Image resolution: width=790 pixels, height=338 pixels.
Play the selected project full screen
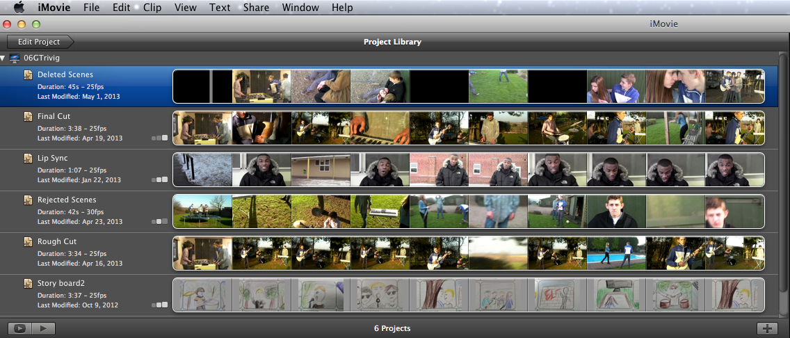(19, 328)
